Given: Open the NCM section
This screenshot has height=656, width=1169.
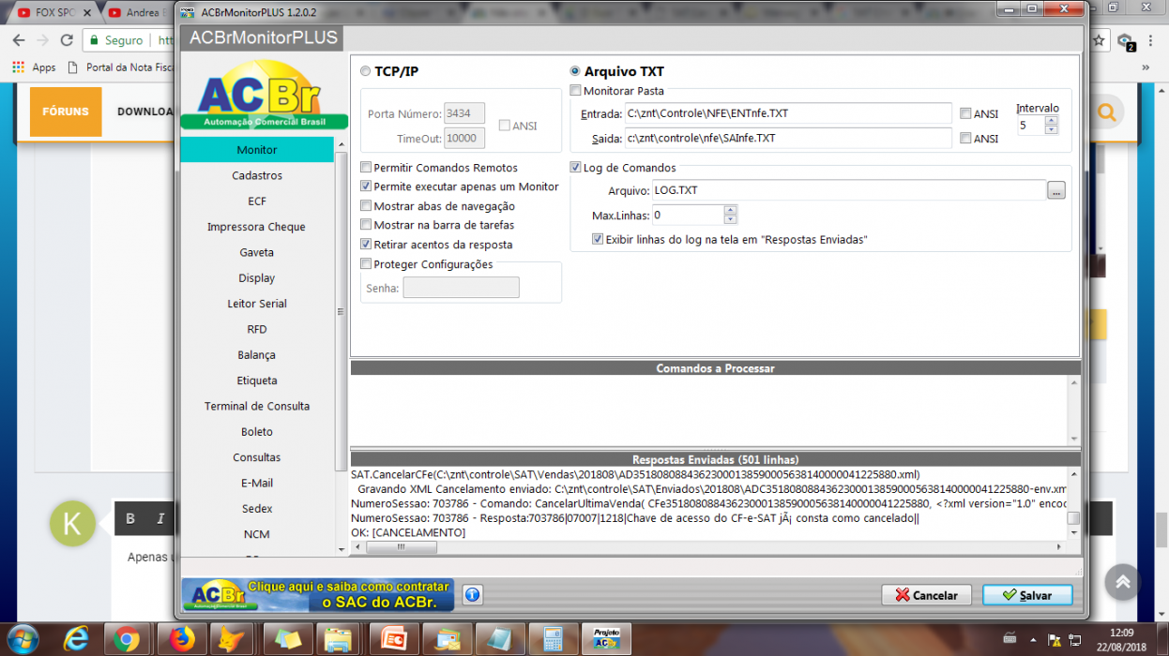Looking at the screenshot, I should [x=256, y=534].
